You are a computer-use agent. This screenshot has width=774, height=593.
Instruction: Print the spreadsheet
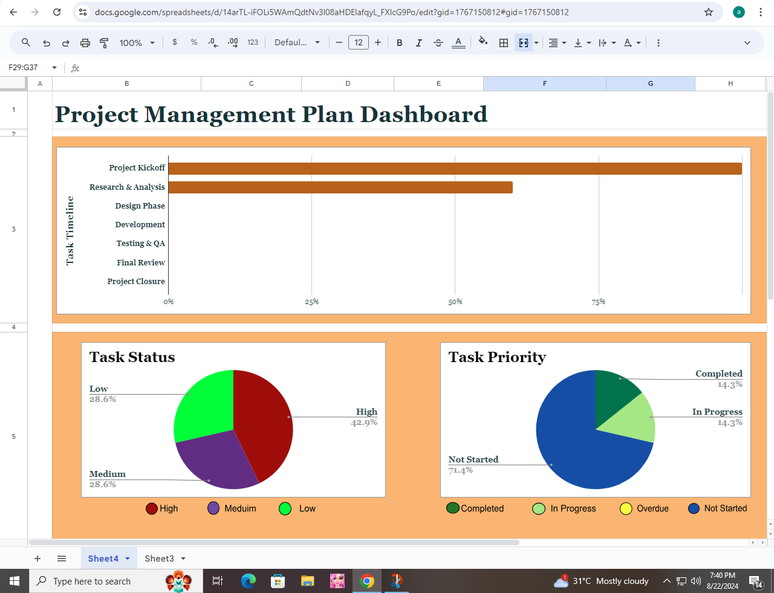85,43
